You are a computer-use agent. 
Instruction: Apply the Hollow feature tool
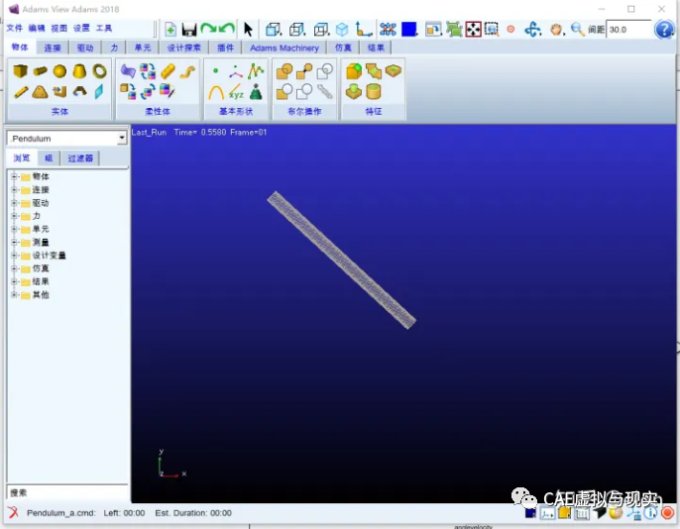(374, 92)
